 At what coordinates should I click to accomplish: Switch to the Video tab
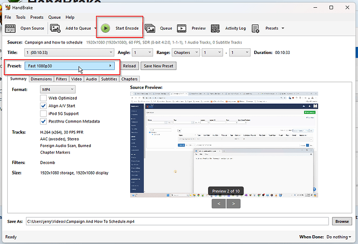[76, 79]
